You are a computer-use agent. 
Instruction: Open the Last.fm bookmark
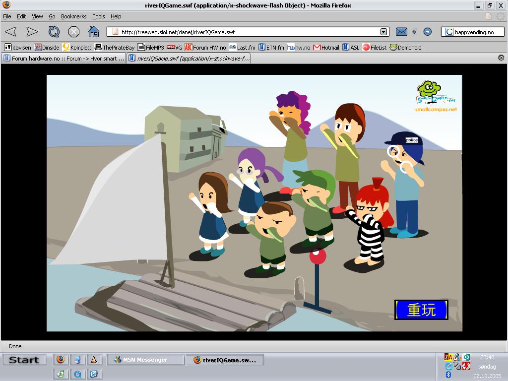pos(242,47)
